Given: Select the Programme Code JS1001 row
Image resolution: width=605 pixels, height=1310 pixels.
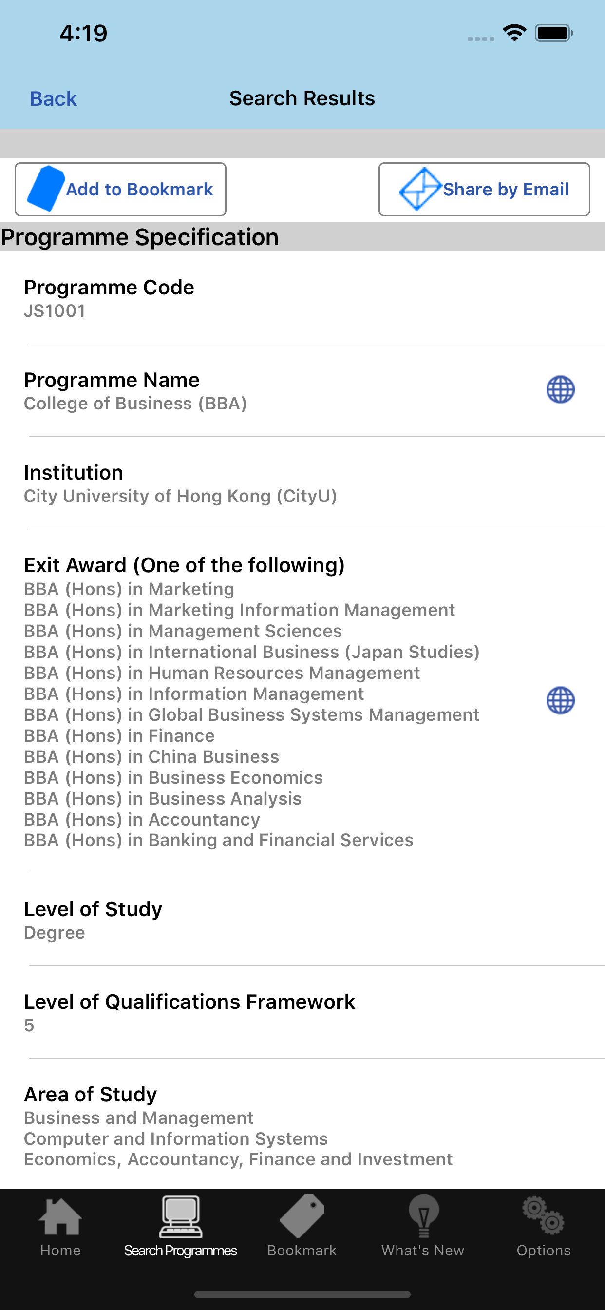Looking at the screenshot, I should (x=302, y=298).
